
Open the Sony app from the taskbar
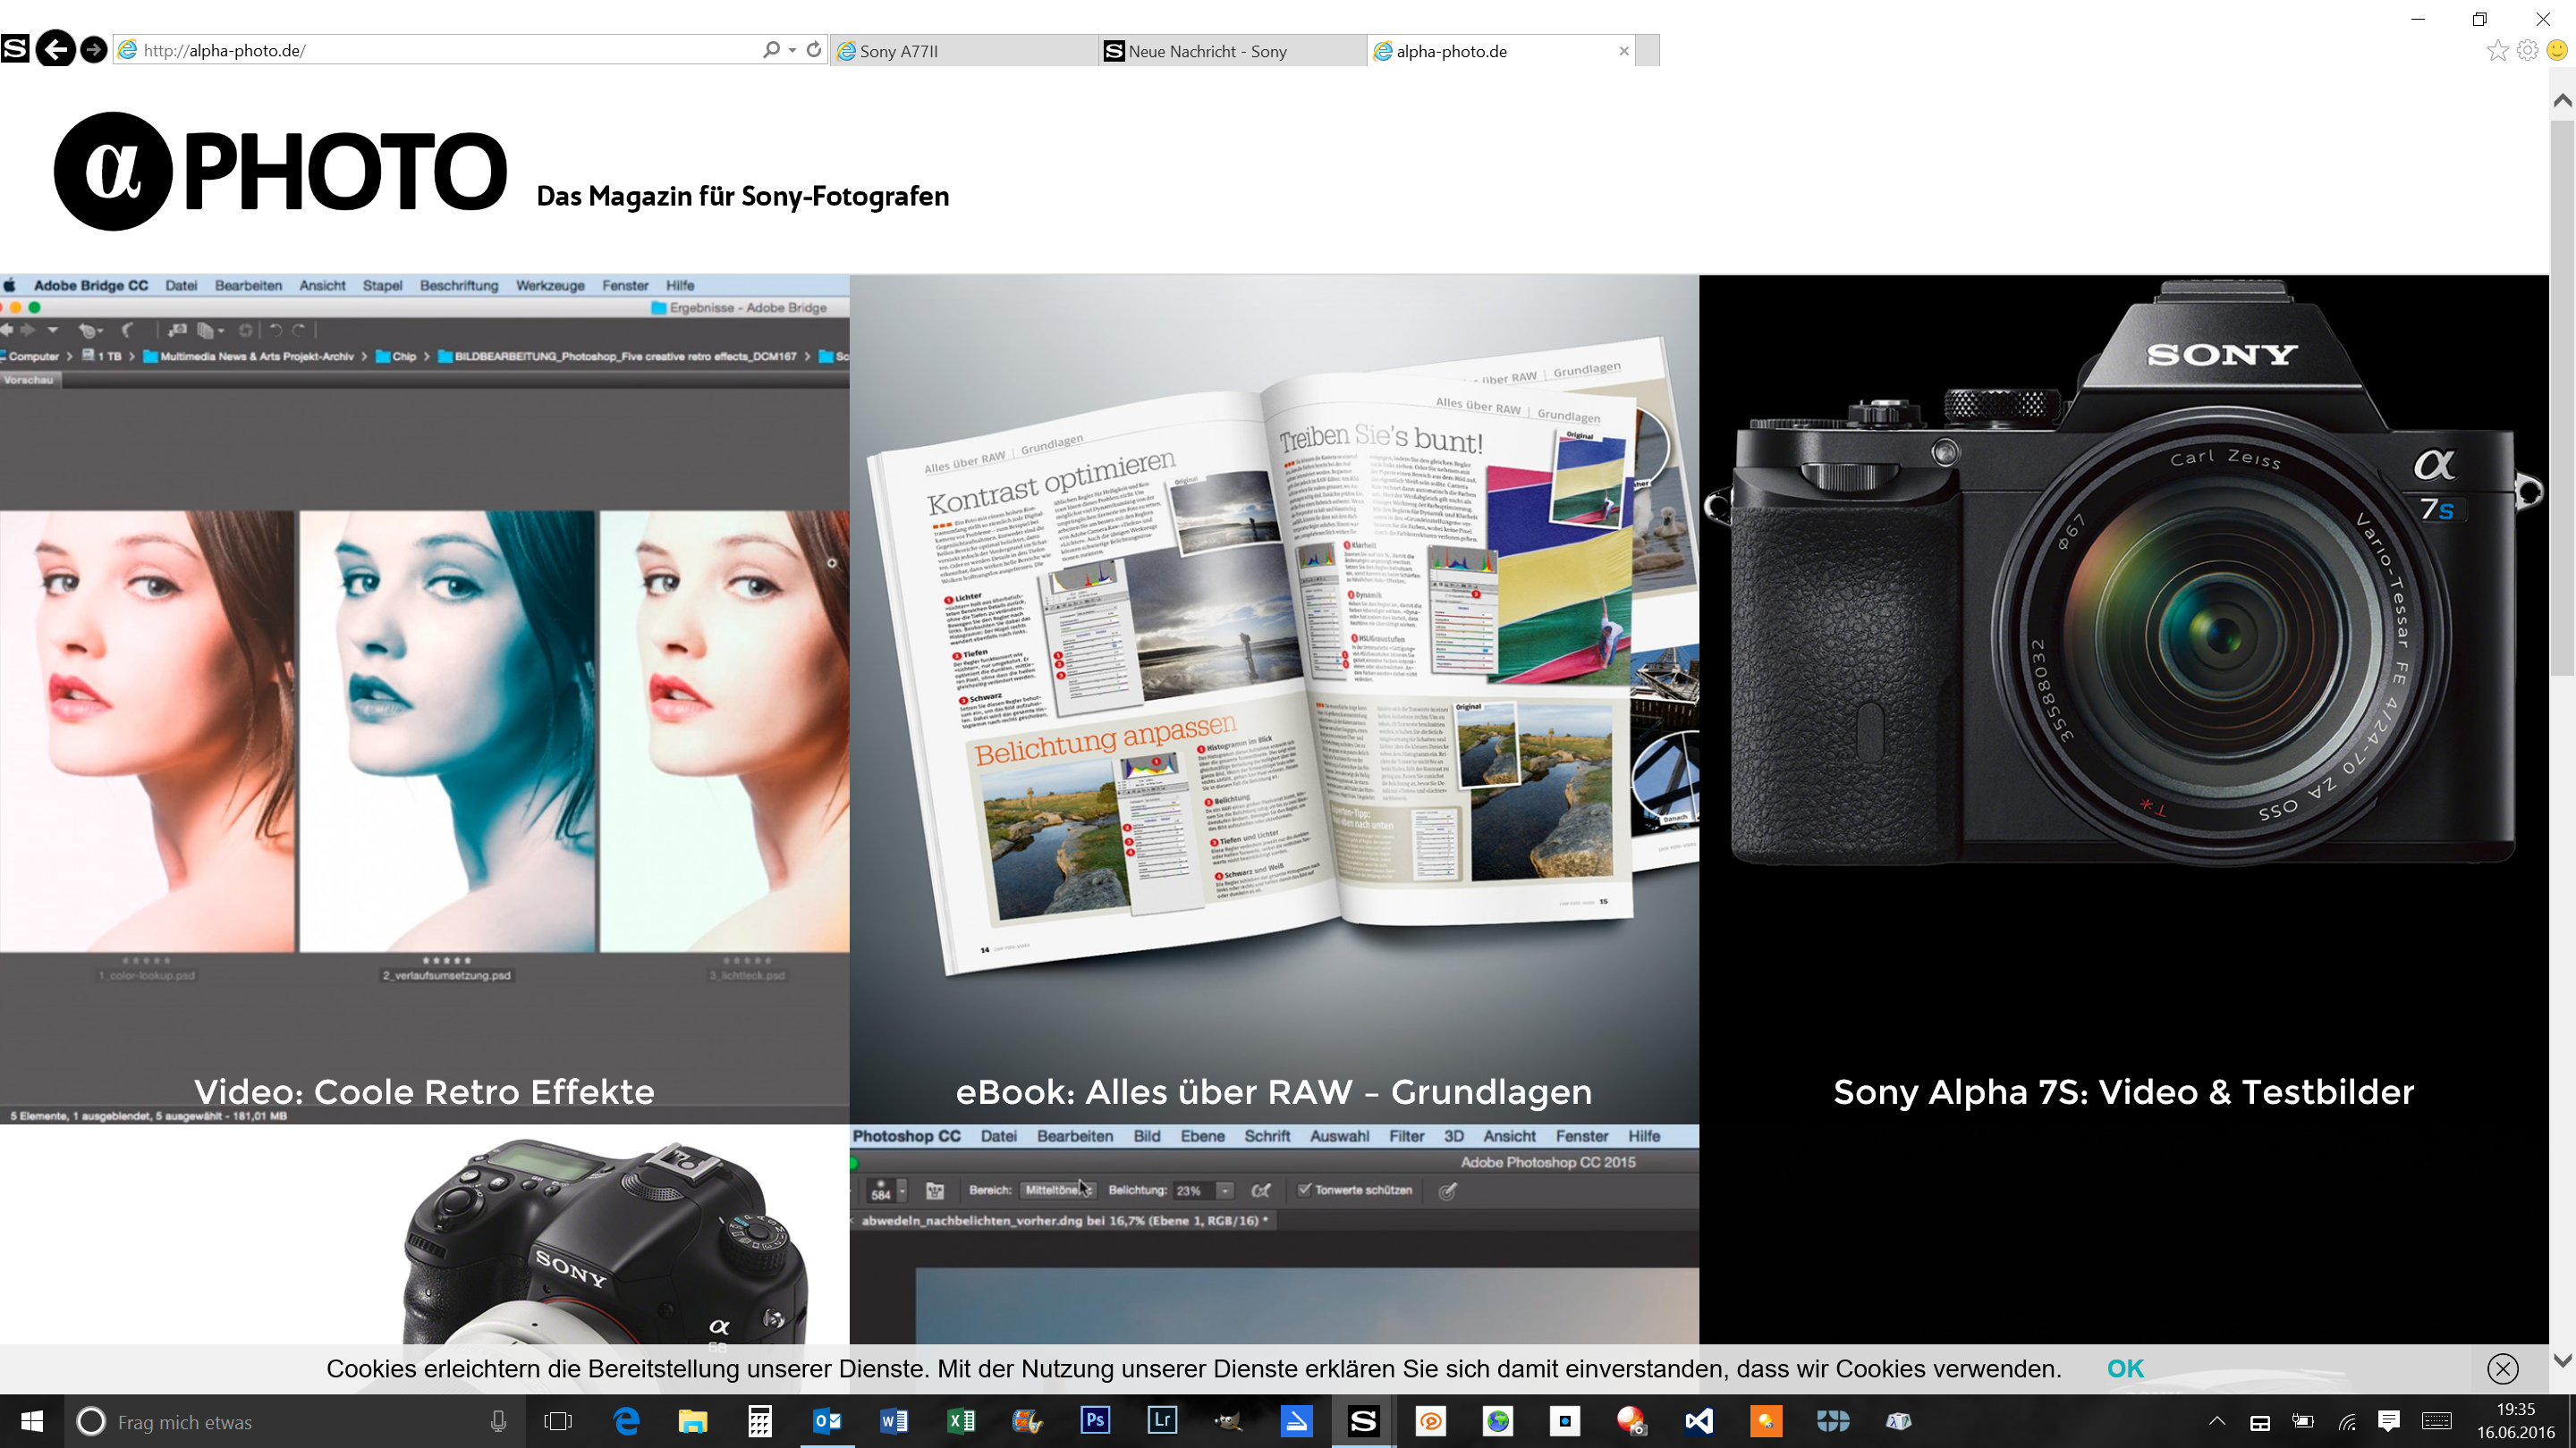[x=1363, y=1421]
